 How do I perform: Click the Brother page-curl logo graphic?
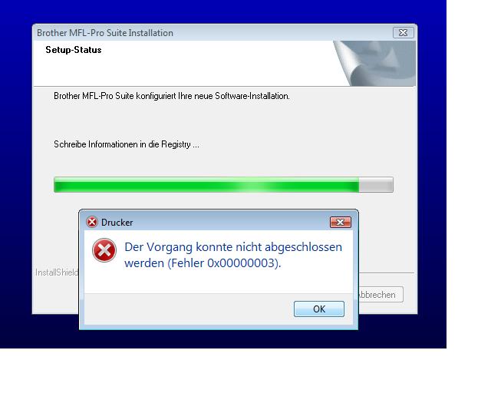375,63
